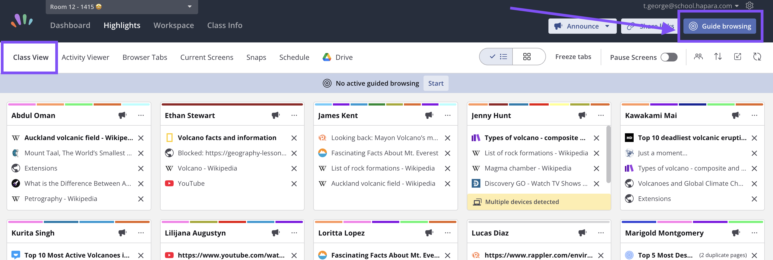
Task: Click Multiple devices detected notice
Action: (539, 202)
